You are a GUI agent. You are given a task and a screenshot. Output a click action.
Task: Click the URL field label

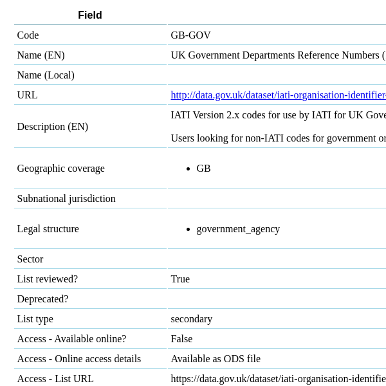[27, 95]
